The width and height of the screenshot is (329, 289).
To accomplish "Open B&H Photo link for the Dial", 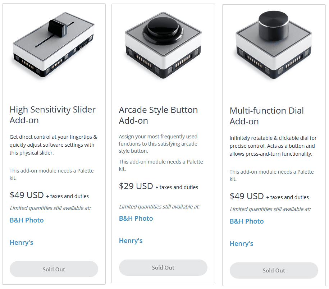I will point(247,221).
